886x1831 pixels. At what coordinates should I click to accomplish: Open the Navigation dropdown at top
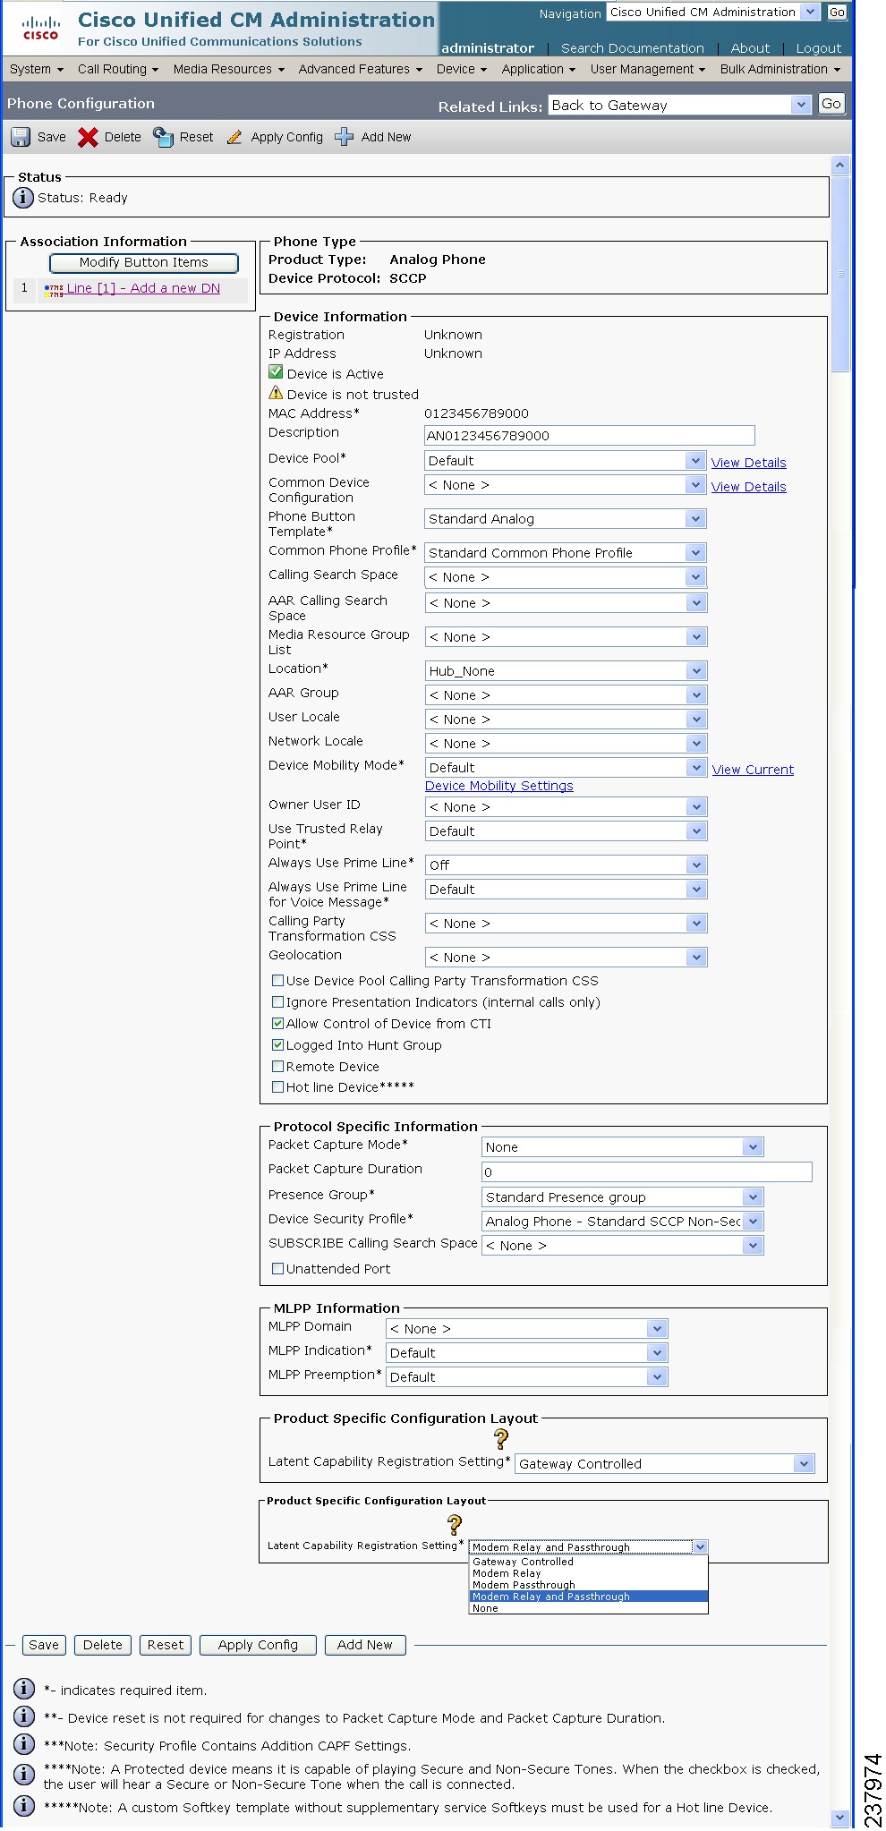pos(713,13)
